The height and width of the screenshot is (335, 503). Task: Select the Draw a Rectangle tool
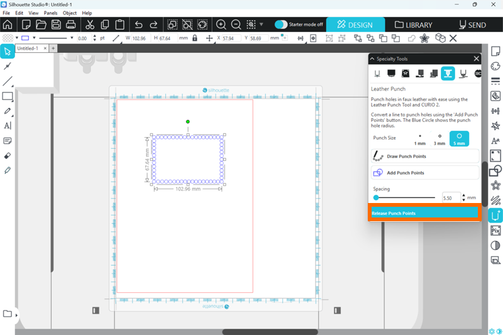tap(8, 96)
